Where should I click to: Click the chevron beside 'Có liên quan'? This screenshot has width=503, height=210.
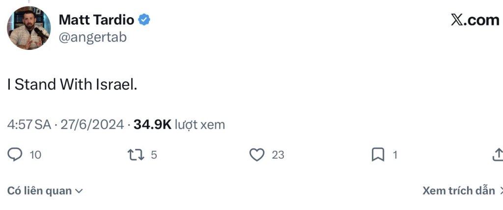click(x=79, y=191)
